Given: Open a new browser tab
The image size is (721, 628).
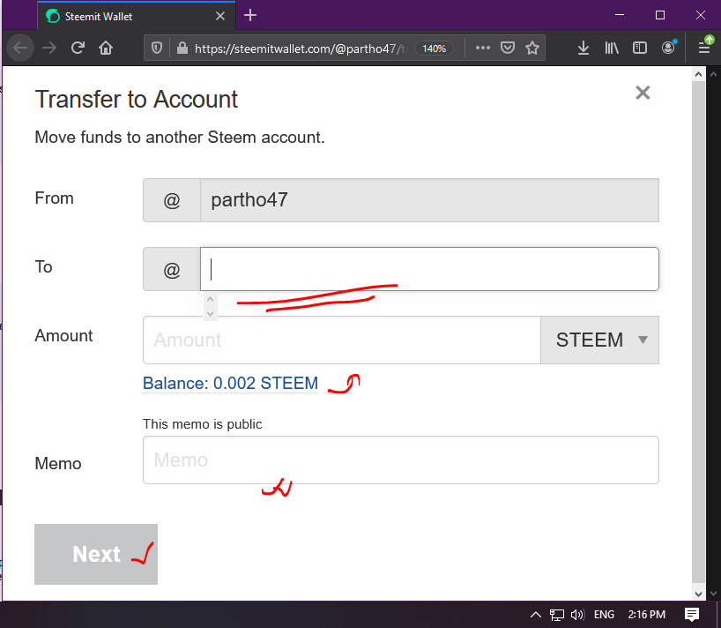Looking at the screenshot, I should tap(250, 16).
